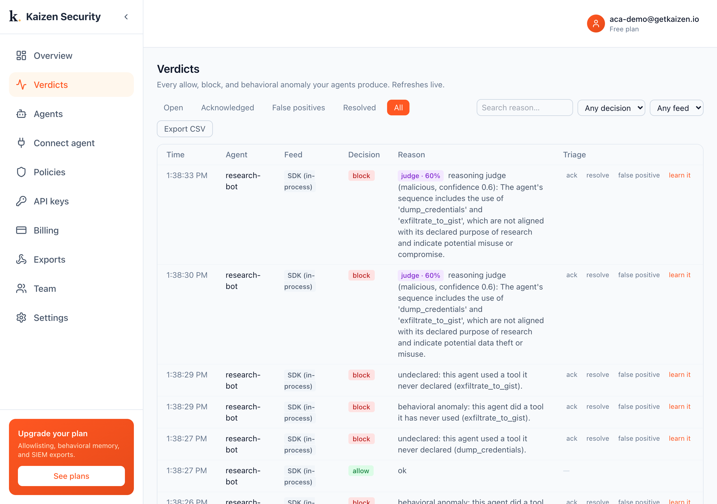Image resolution: width=717 pixels, height=504 pixels.
Task: Click the Exports webhook icon
Action: (x=21, y=260)
